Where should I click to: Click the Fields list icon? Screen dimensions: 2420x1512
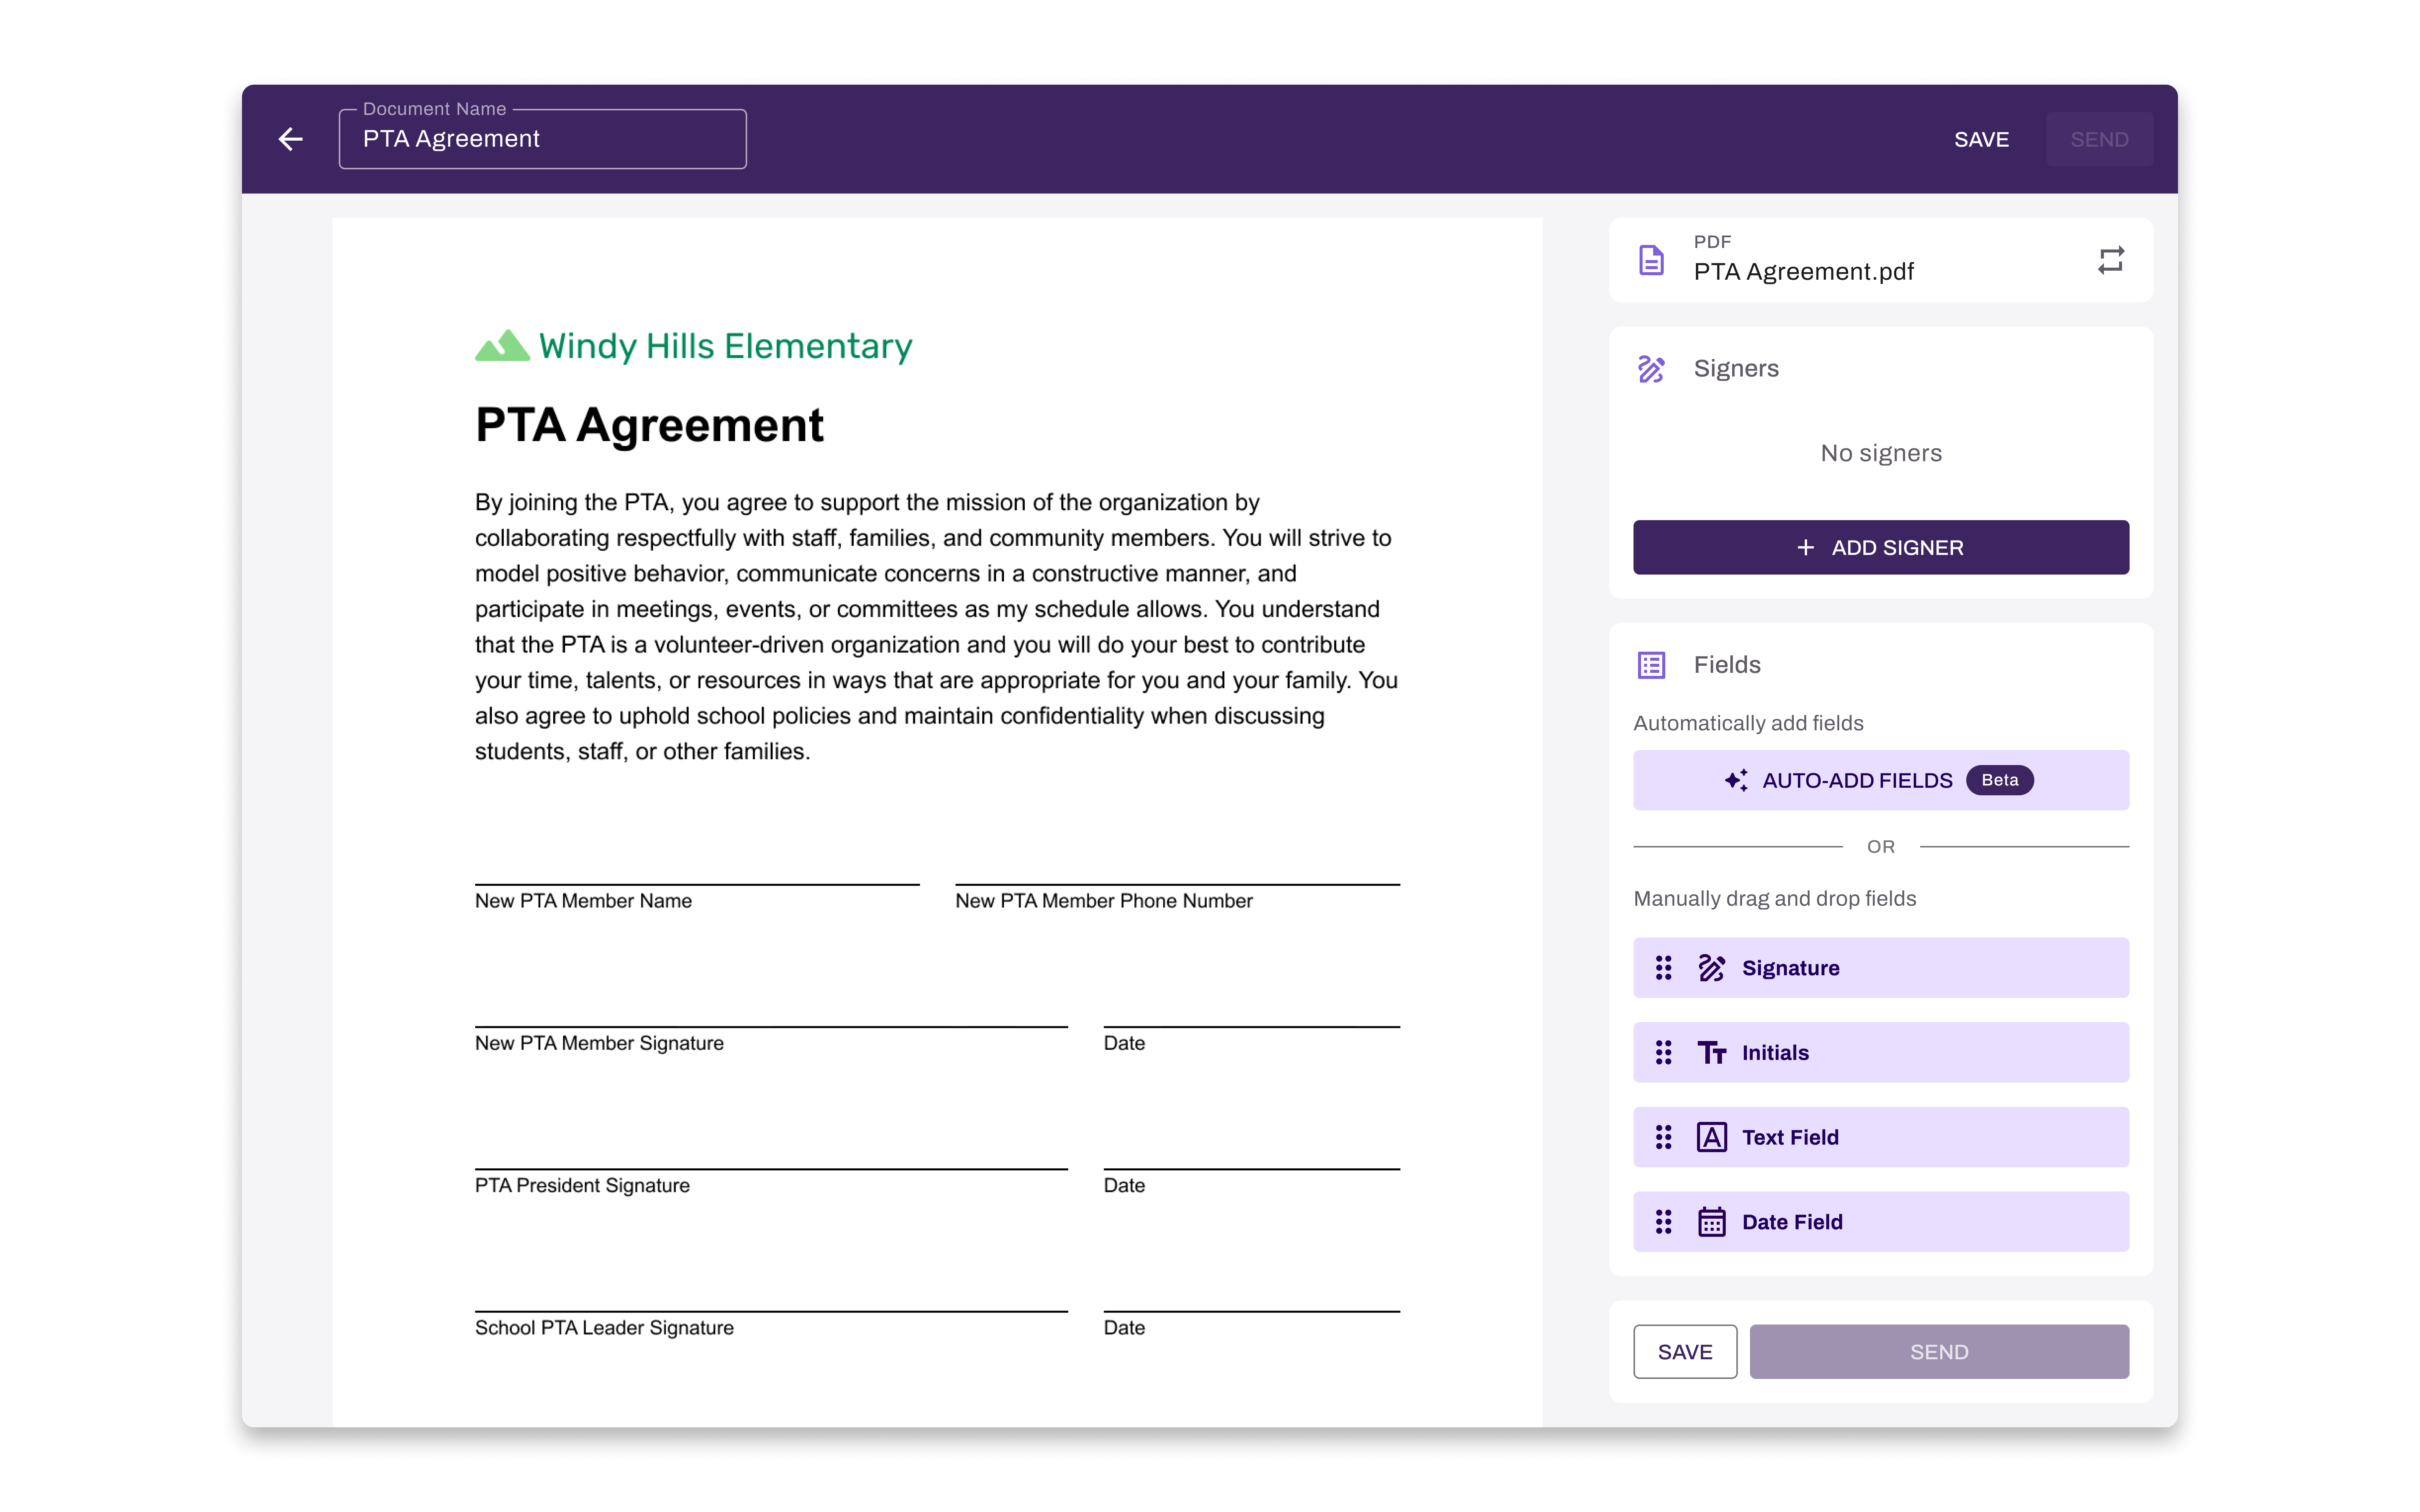coord(1651,665)
